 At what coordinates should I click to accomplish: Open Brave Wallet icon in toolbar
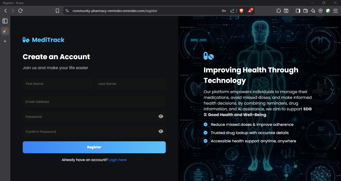click(x=305, y=11)
